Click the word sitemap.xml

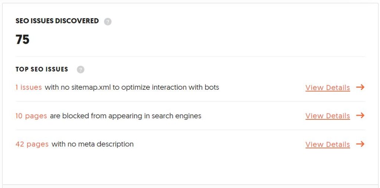point(91,87)
